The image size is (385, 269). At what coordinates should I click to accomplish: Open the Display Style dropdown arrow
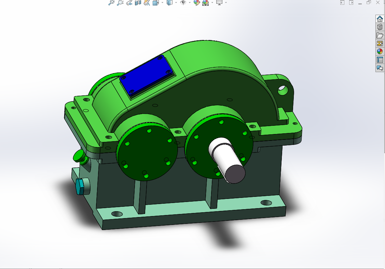176,2
